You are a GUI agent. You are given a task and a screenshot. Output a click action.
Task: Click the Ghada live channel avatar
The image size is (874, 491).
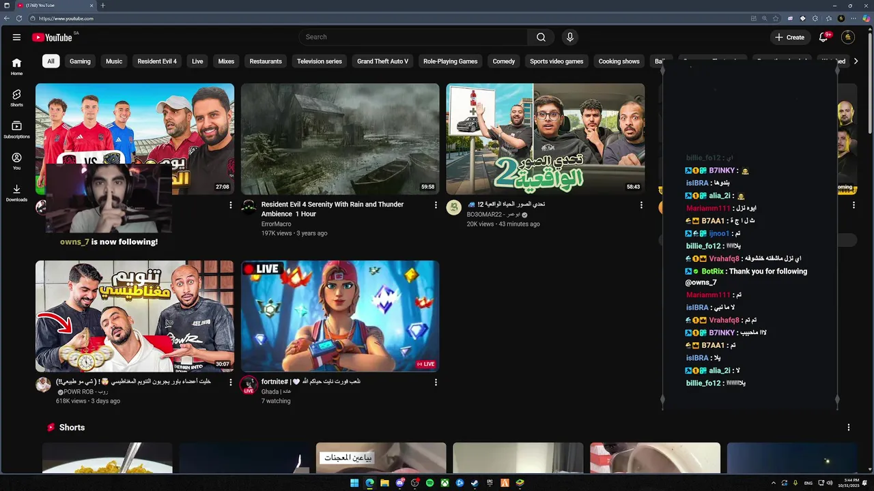[249, 385]
